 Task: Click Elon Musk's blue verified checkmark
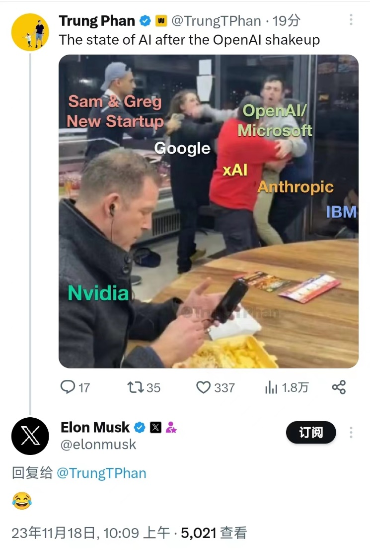pyautogui.click(x=140, y=428)
